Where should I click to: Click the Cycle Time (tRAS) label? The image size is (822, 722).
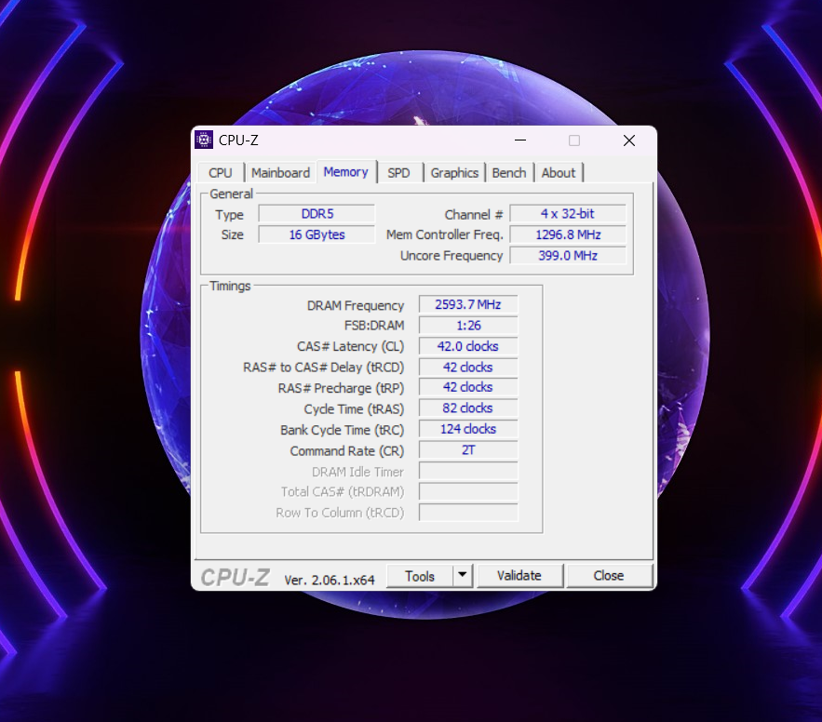(x=354, y=409)
